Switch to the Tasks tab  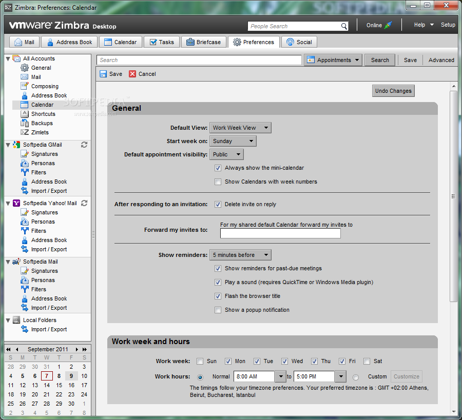162,42
